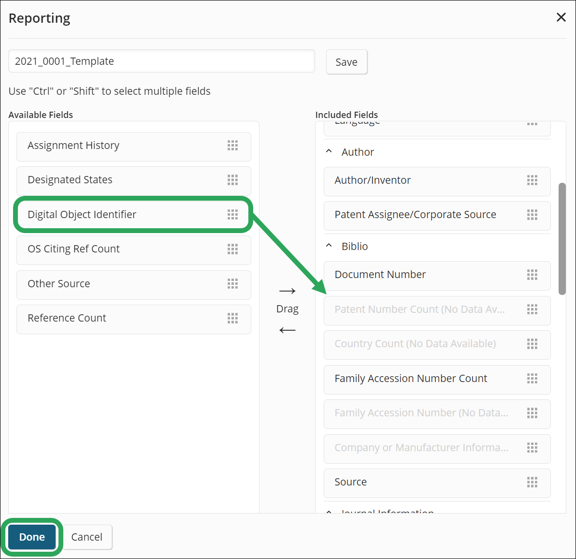The image size is (576, 559).
Task: Select Document Number included field
Action: [437, 276]
